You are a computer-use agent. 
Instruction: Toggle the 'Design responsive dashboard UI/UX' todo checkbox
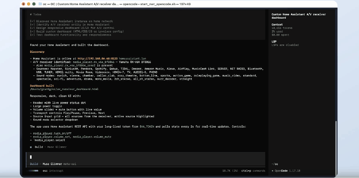(x=32, y=28)
